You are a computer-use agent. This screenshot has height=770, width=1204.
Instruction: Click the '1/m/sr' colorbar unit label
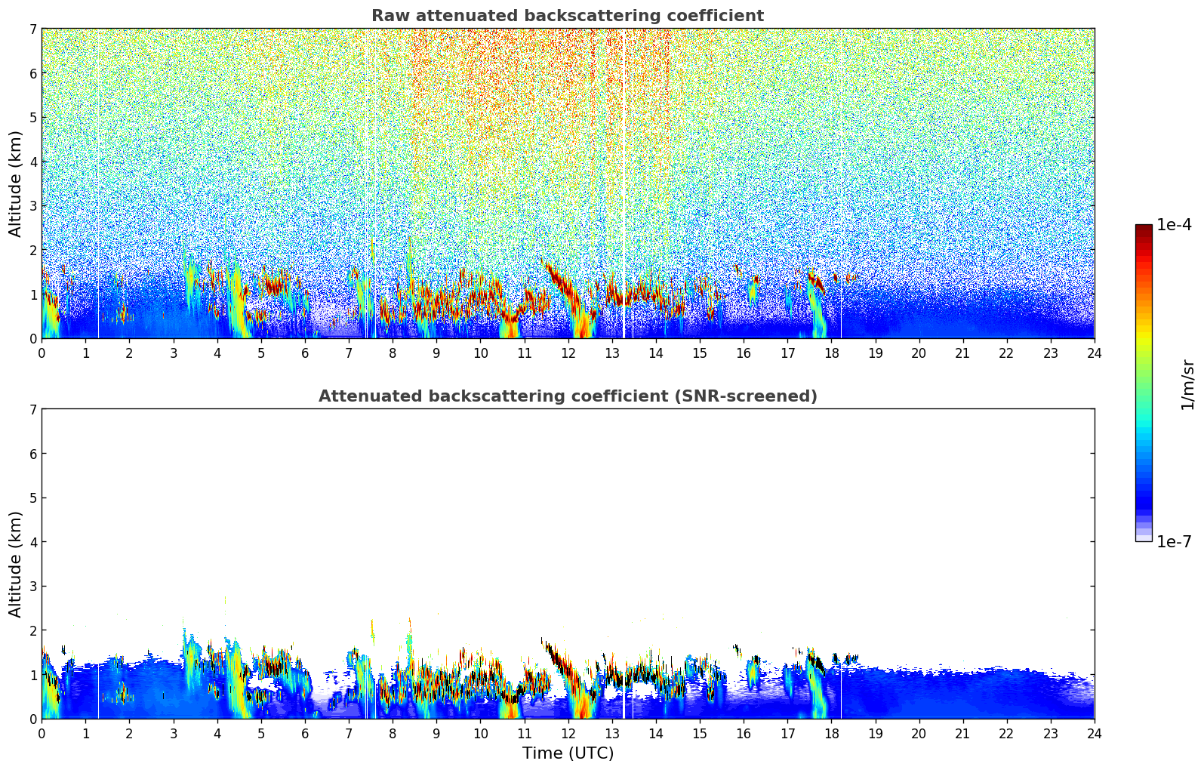point(1187,383)
